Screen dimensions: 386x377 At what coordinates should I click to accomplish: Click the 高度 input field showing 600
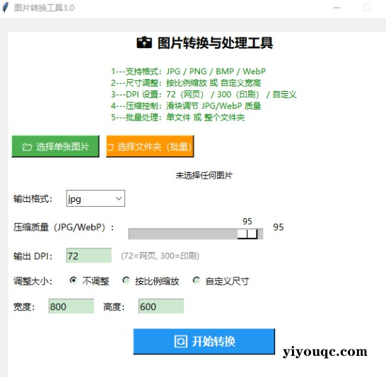pos(161,306)
